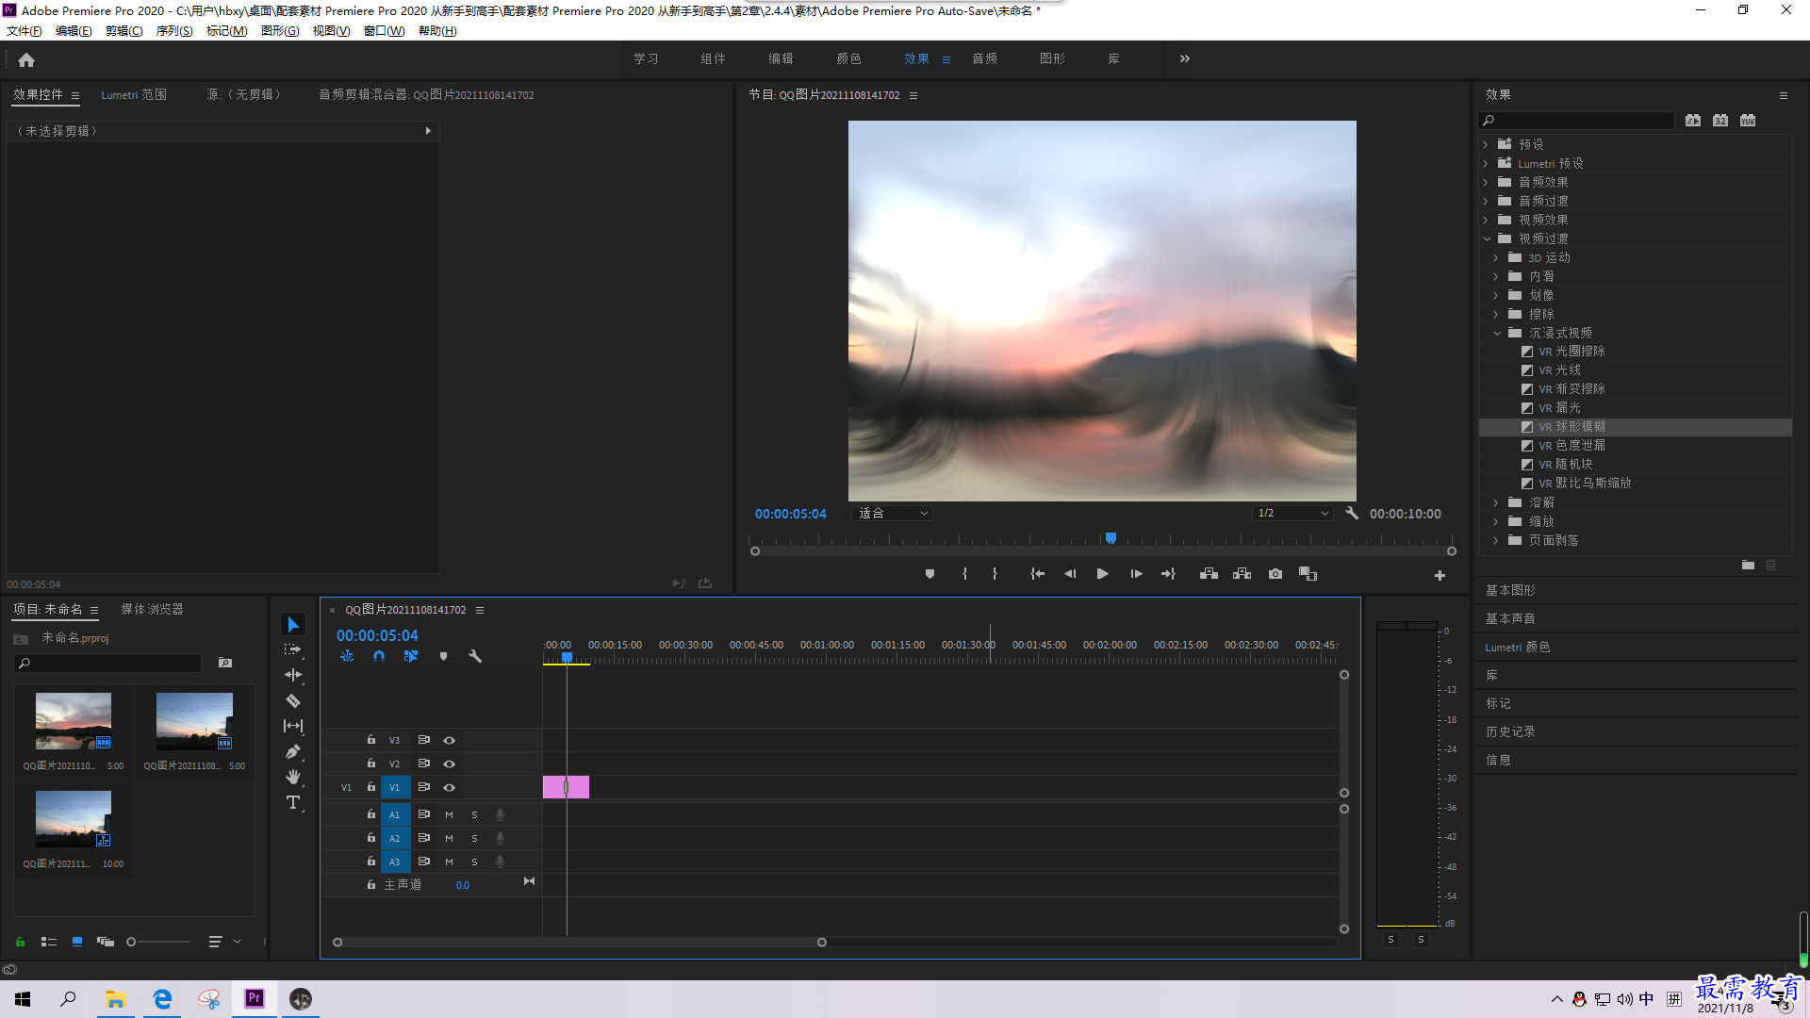Create new custom bin in Effects panel
Viewport: 1810px width, 1018px height.
[x=1748, y=565]
